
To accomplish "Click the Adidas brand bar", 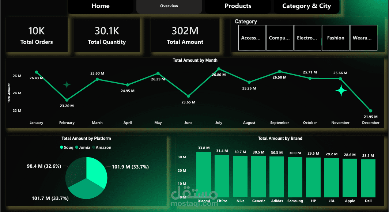I will pos(277,177).
